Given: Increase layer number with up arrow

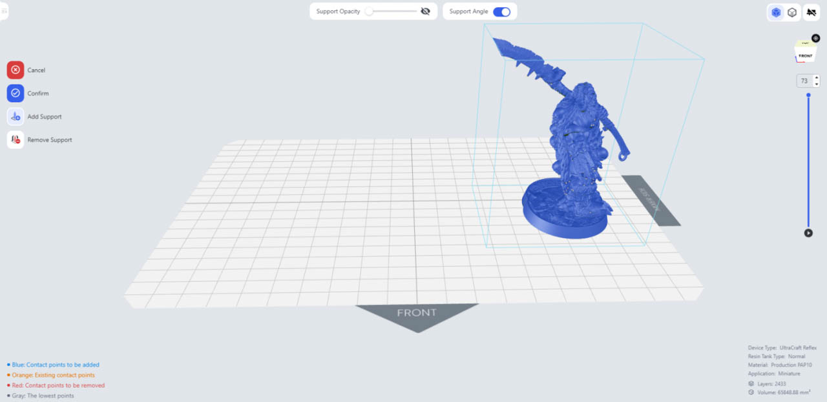Looking at the screenshot, I should (817, 78).
